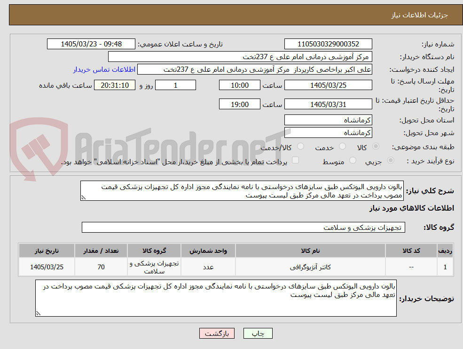
Task: Click the price validity date 1405/03/31 field
Action: tap(328, 104)
